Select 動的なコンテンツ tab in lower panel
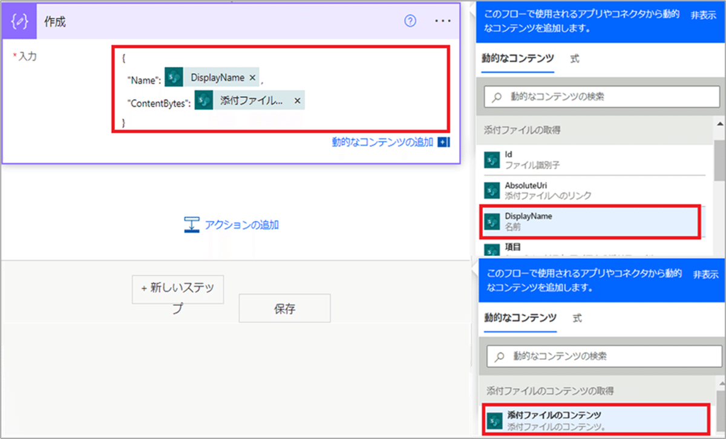The height and width of the screenshot is (439, 726). coord(520,318)
